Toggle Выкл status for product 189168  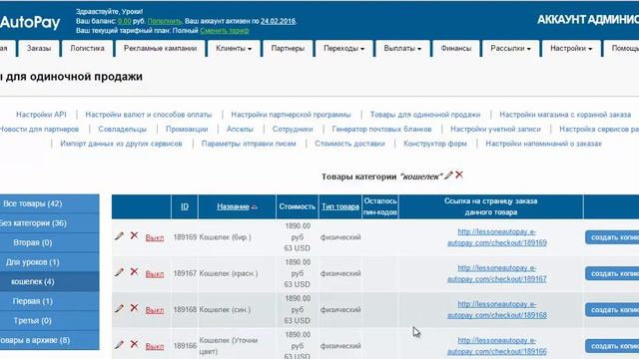coord(155,310)
